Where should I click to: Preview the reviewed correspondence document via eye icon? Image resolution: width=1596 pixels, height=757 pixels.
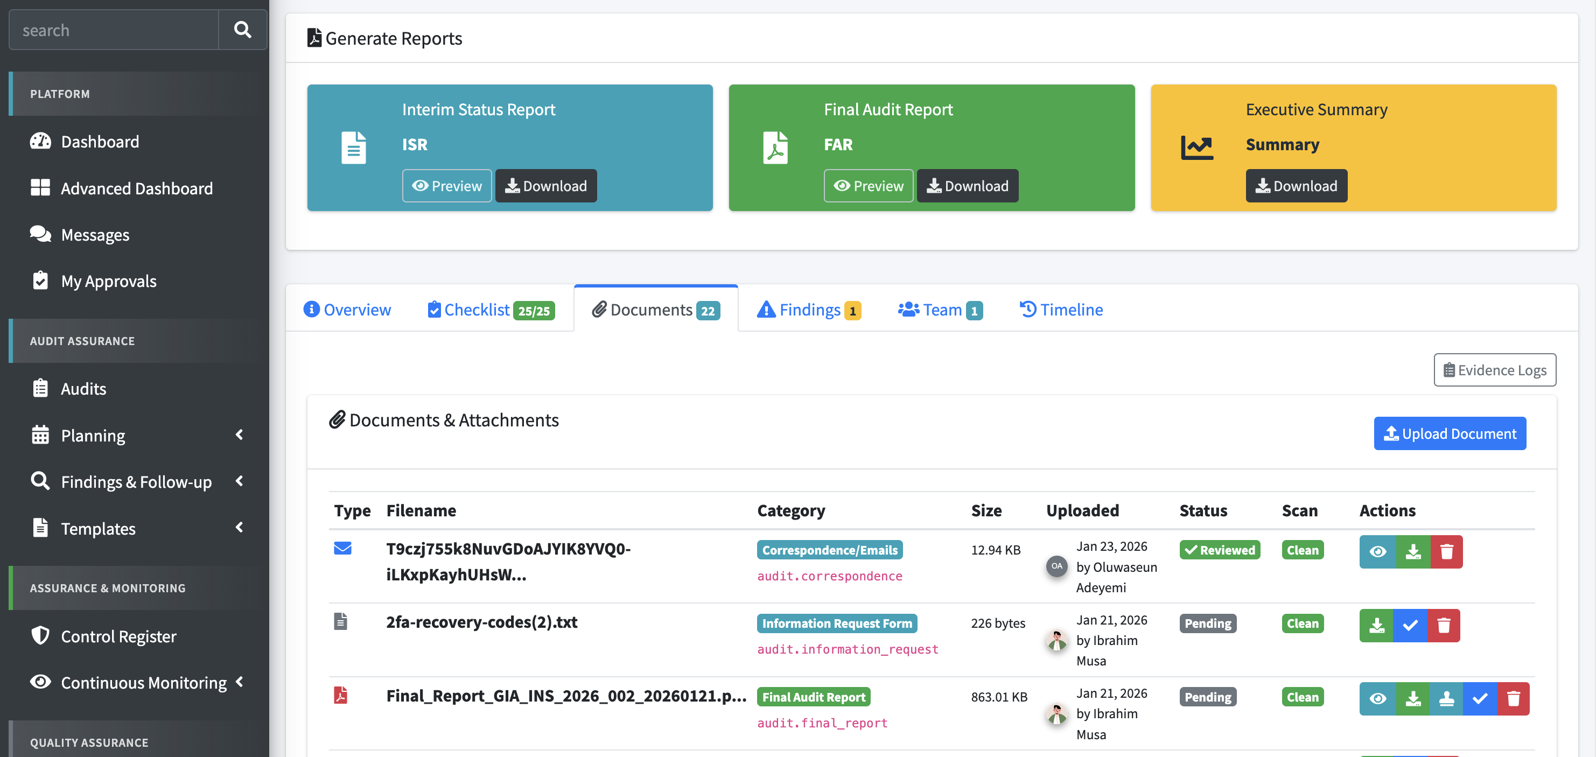1378,551
